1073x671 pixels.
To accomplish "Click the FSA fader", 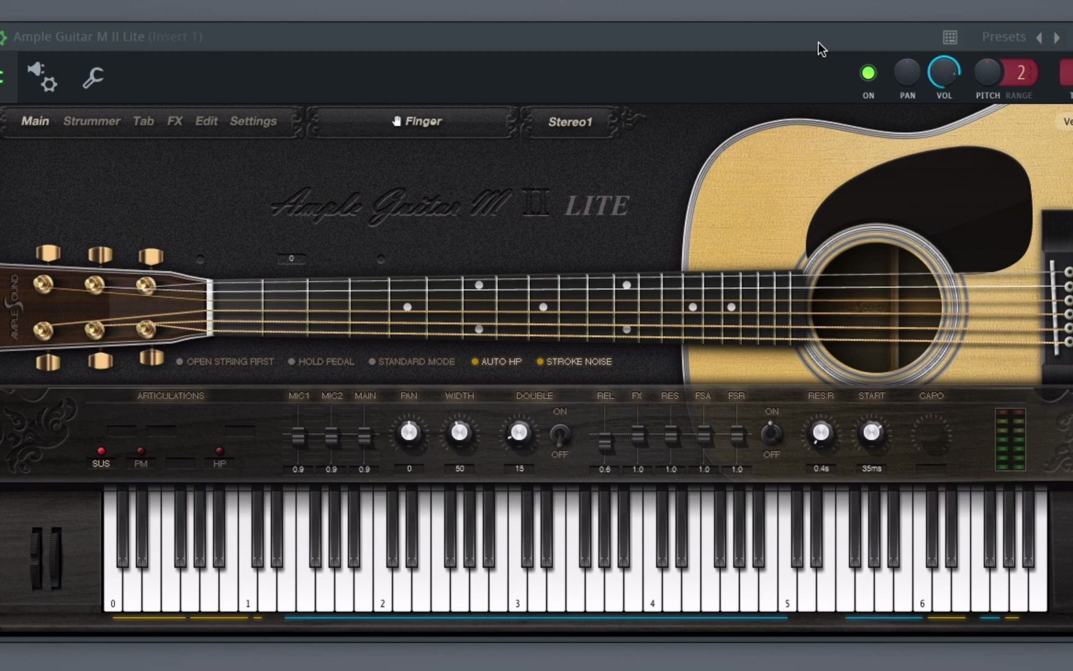I will point(704,435).
